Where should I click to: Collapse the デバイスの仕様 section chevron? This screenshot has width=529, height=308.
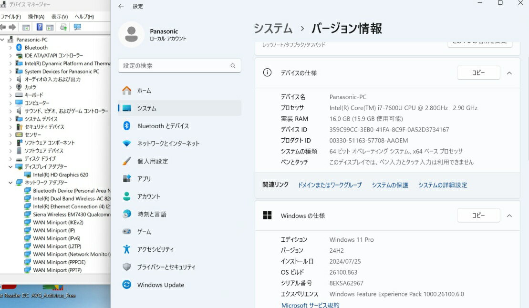tap(509, 73)
